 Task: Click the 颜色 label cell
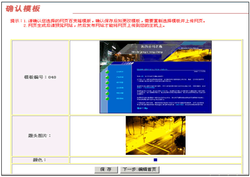pyautogui.click(x=40, y=160)
